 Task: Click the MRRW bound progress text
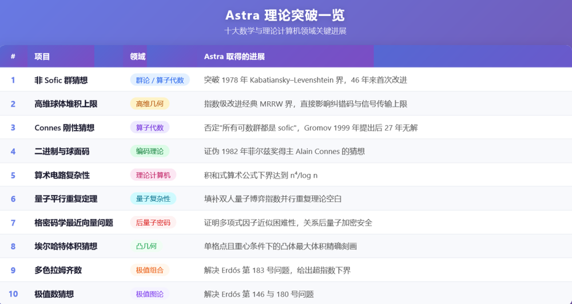click(x=305, y=104)
